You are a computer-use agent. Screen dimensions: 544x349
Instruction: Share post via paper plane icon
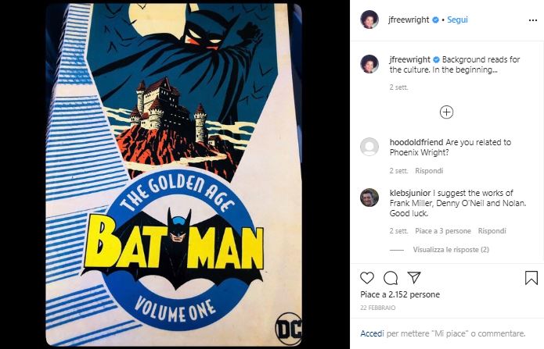[414, 277]
